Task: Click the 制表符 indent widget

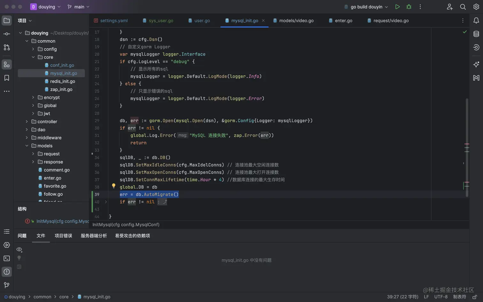Action: pyautogui.click(x=459, y=297)
